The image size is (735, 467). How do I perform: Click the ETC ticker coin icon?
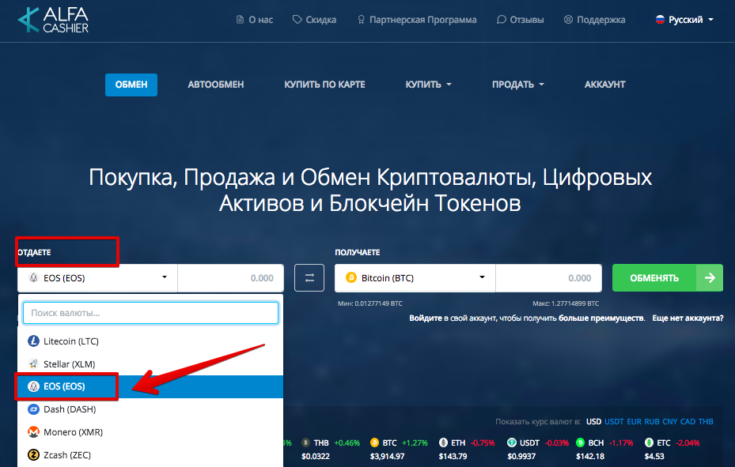649,443
